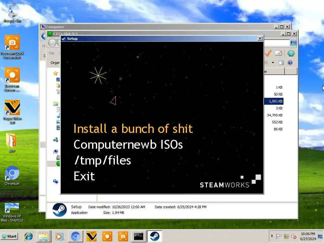Select file row sized 3 KB

[x=279, y=108]
